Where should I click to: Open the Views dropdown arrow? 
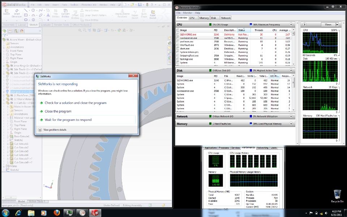(337, 25)
